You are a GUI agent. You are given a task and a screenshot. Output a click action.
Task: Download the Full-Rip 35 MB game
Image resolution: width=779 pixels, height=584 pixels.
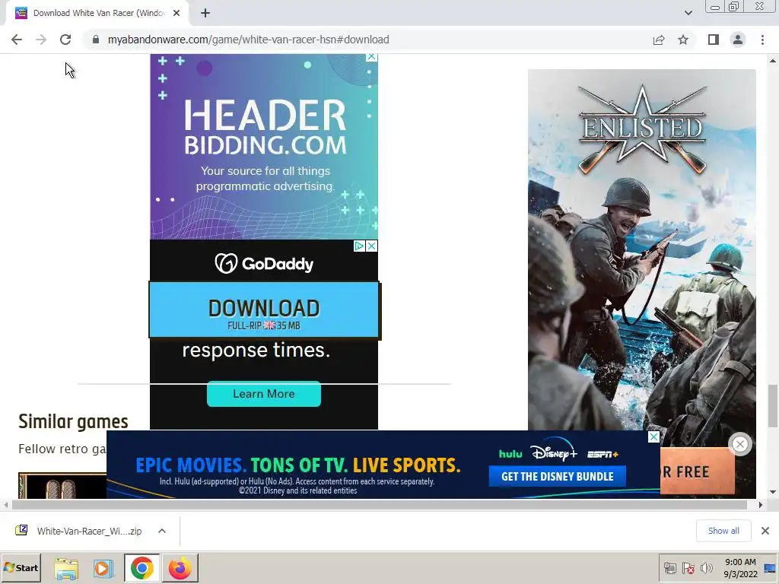point(264,310)
